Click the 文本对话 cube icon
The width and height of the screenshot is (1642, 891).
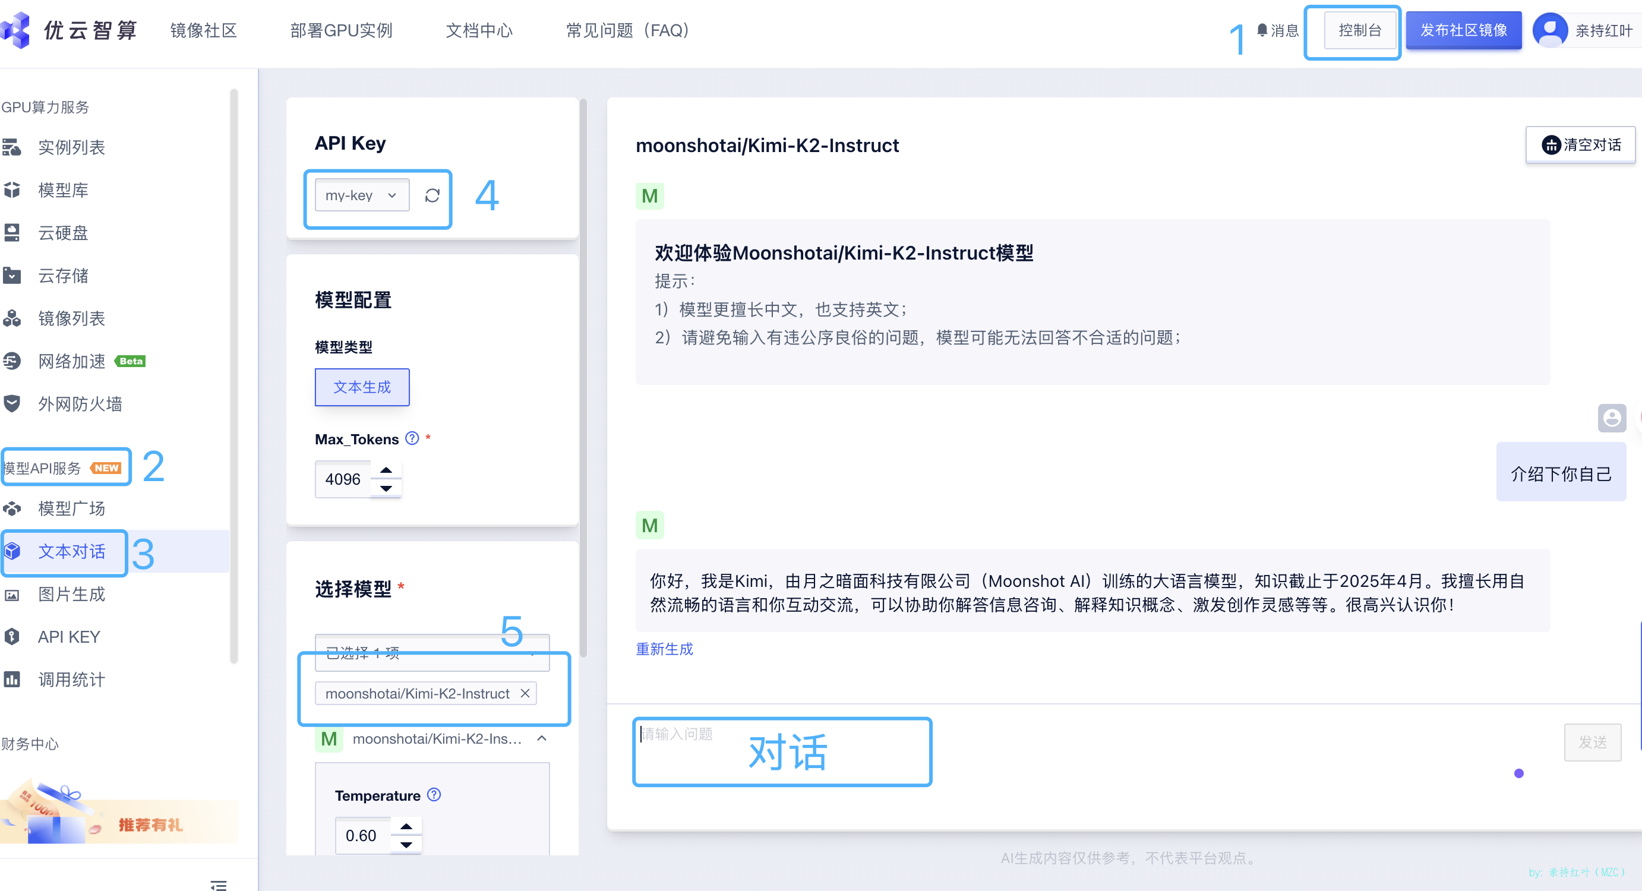point(11,551)
